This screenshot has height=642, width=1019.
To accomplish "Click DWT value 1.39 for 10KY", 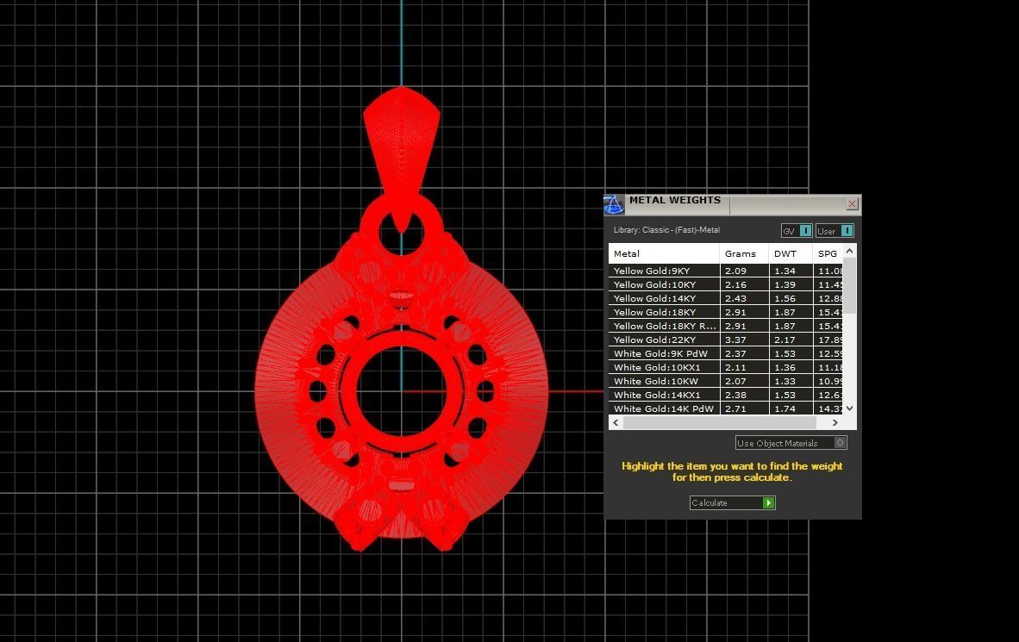I will [785, 284].
